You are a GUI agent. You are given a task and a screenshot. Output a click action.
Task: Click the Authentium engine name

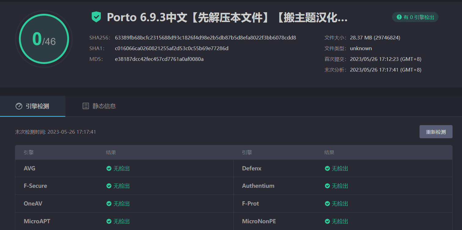(258, 186)
